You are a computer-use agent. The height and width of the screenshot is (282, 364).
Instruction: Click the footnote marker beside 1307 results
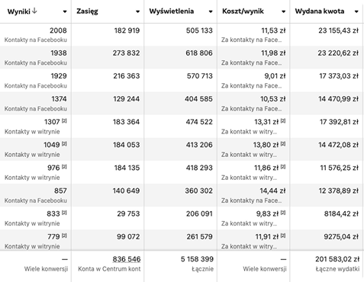pyautogui.click(x=64, y=120)
